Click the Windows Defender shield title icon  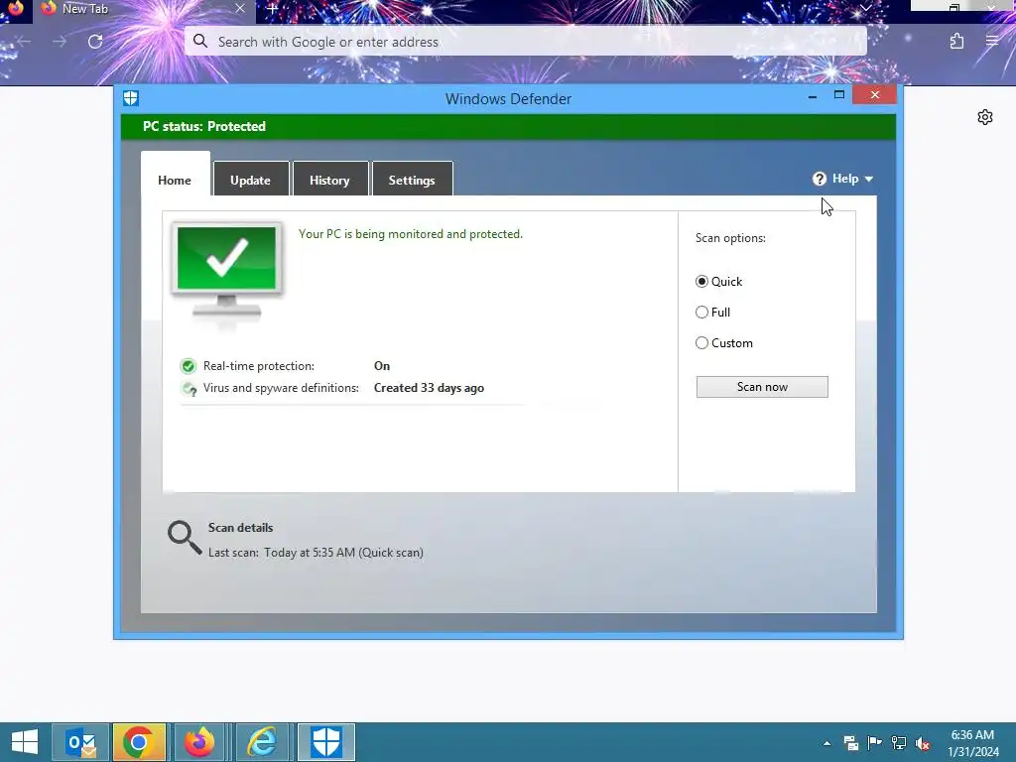pos(130,98)
